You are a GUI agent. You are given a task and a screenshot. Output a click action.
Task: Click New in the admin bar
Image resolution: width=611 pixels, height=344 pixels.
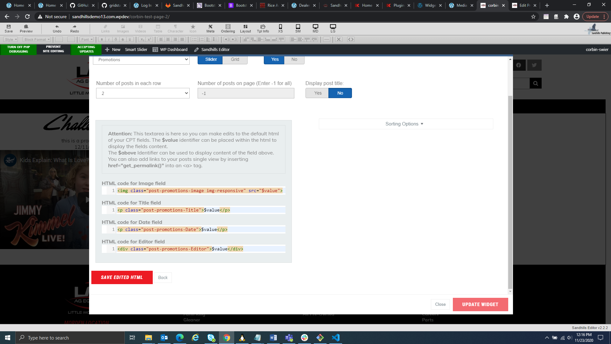(x=113, y=50)
